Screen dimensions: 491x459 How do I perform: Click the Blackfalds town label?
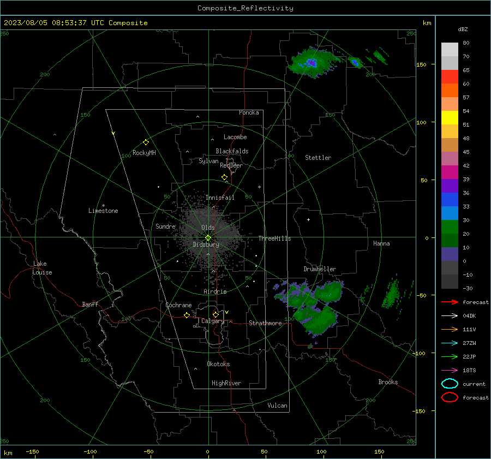tap(232, 151)
